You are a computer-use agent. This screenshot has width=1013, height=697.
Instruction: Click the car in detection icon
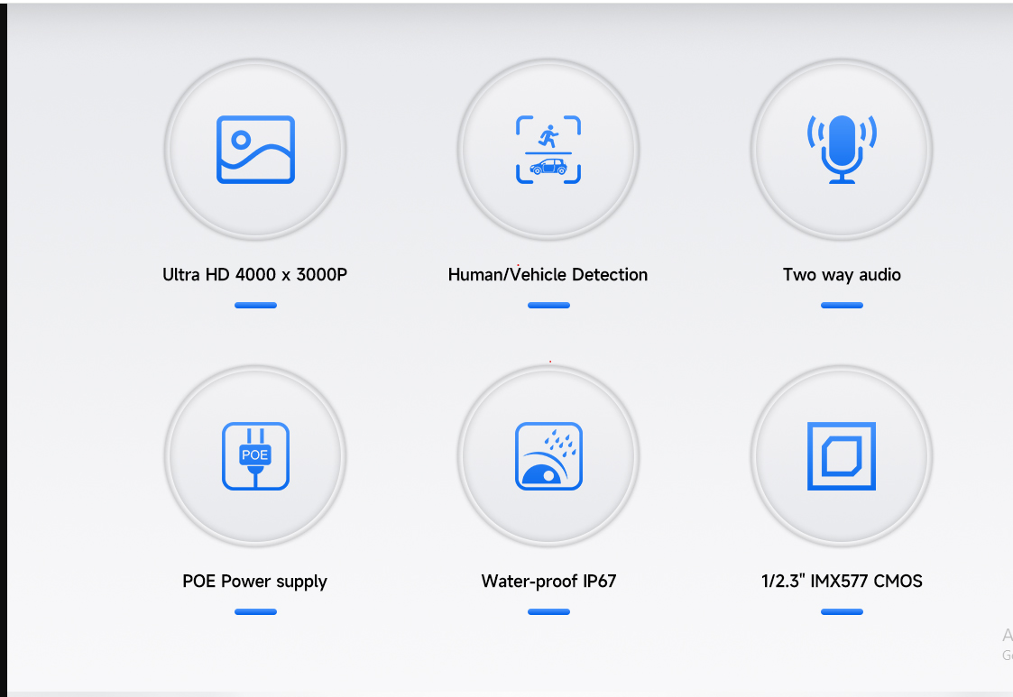pos(548,167)
